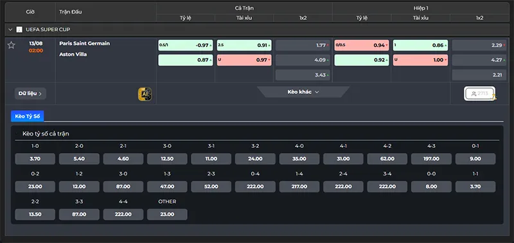Bet correct score 4-1 at 31.00
Screen dimensions: 514x243
pos(343,159)
